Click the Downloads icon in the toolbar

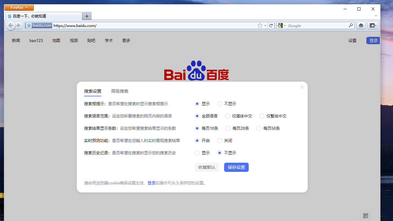click(x=373, y=25)
